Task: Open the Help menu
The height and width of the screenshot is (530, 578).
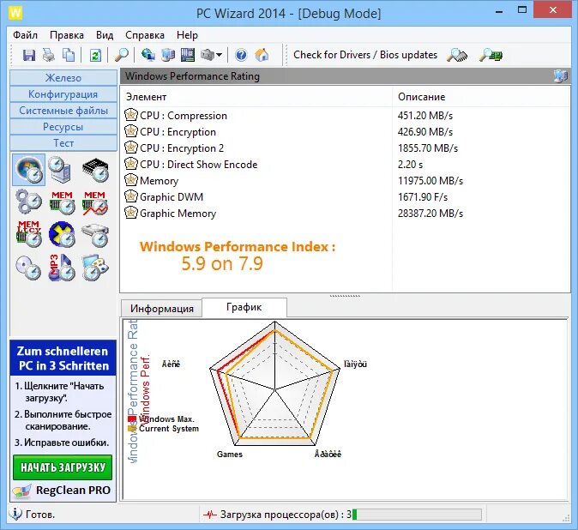Action: tap(187, 35)
